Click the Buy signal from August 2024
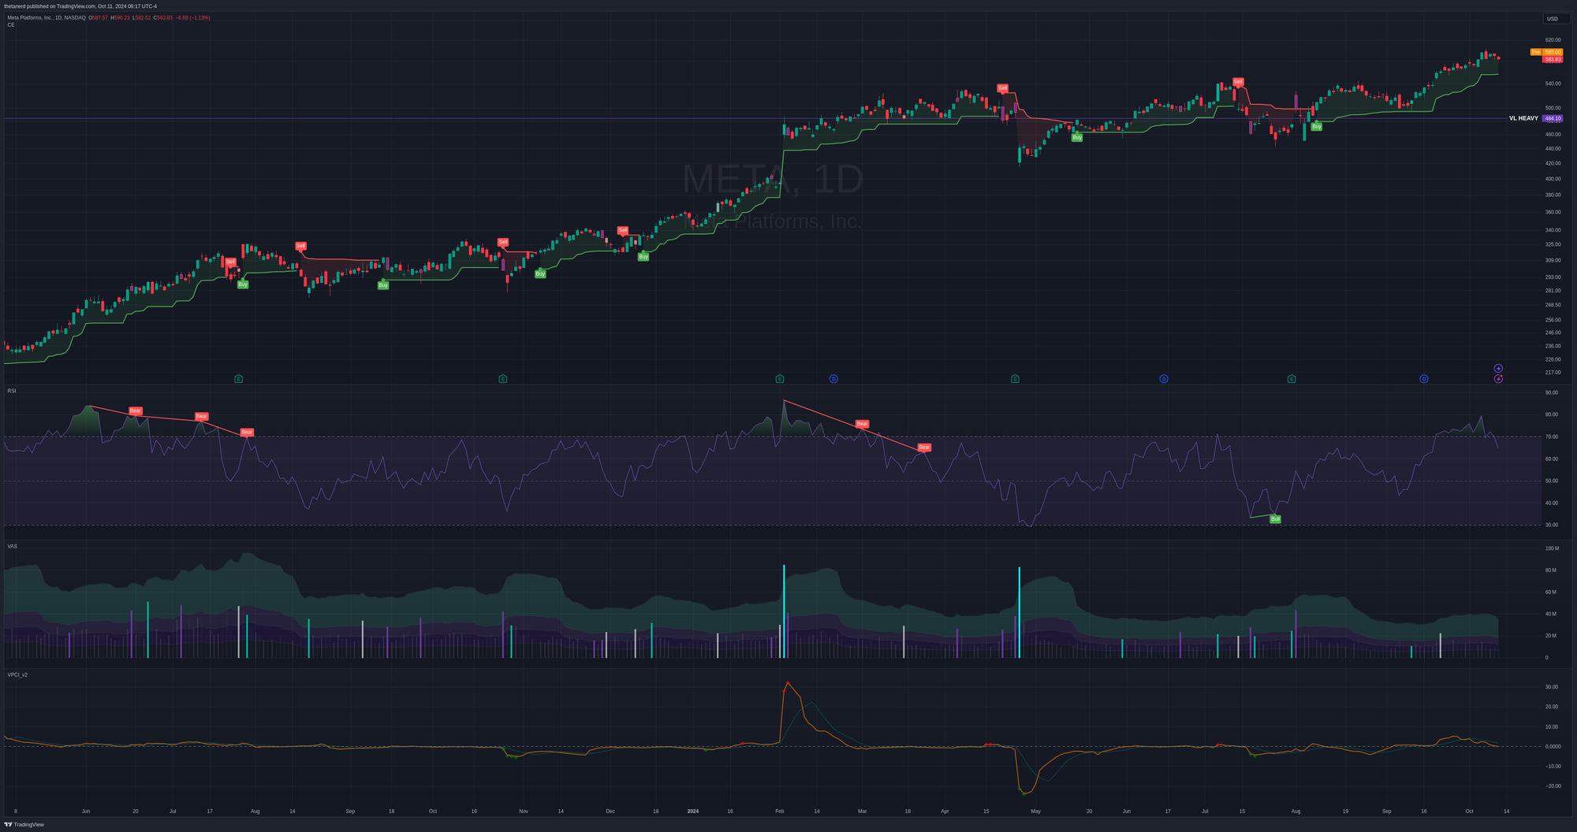The width and height of the screenshot is (1577, 832). [x=1316, y=126]
